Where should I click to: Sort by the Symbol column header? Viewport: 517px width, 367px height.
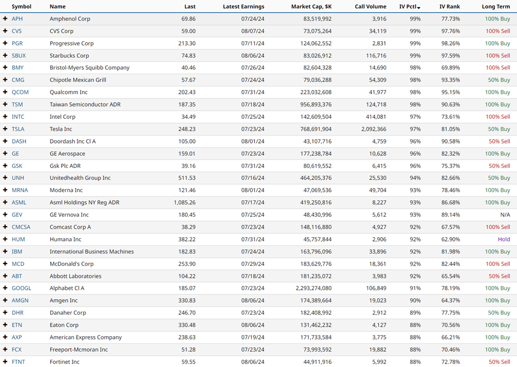21,7
